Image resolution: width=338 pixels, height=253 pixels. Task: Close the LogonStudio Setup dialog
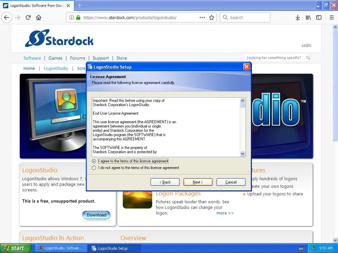coord(247,67)
